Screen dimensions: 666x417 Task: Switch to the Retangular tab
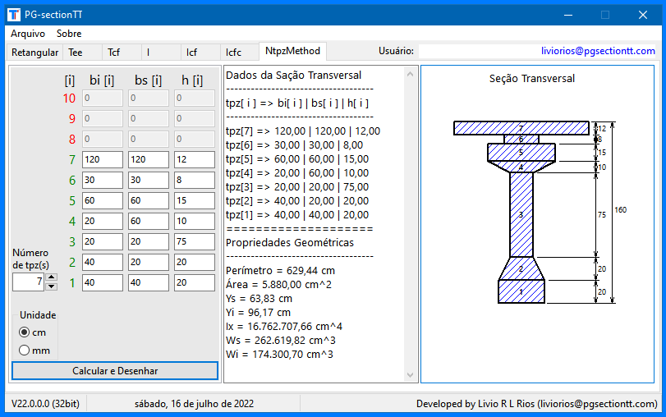pos(34,53)
